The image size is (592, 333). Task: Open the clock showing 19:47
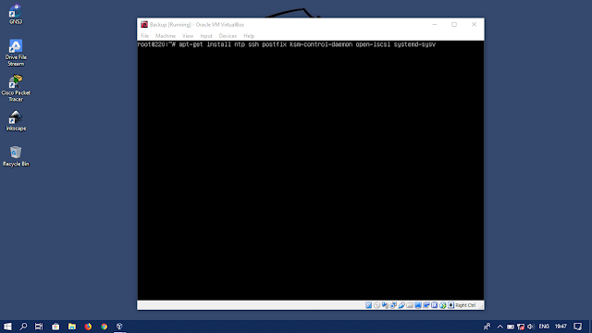click(x=561, y=327)
